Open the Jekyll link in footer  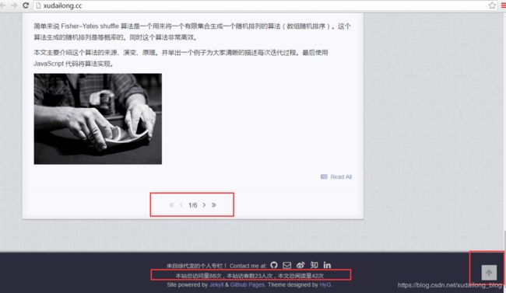[216, 285]
